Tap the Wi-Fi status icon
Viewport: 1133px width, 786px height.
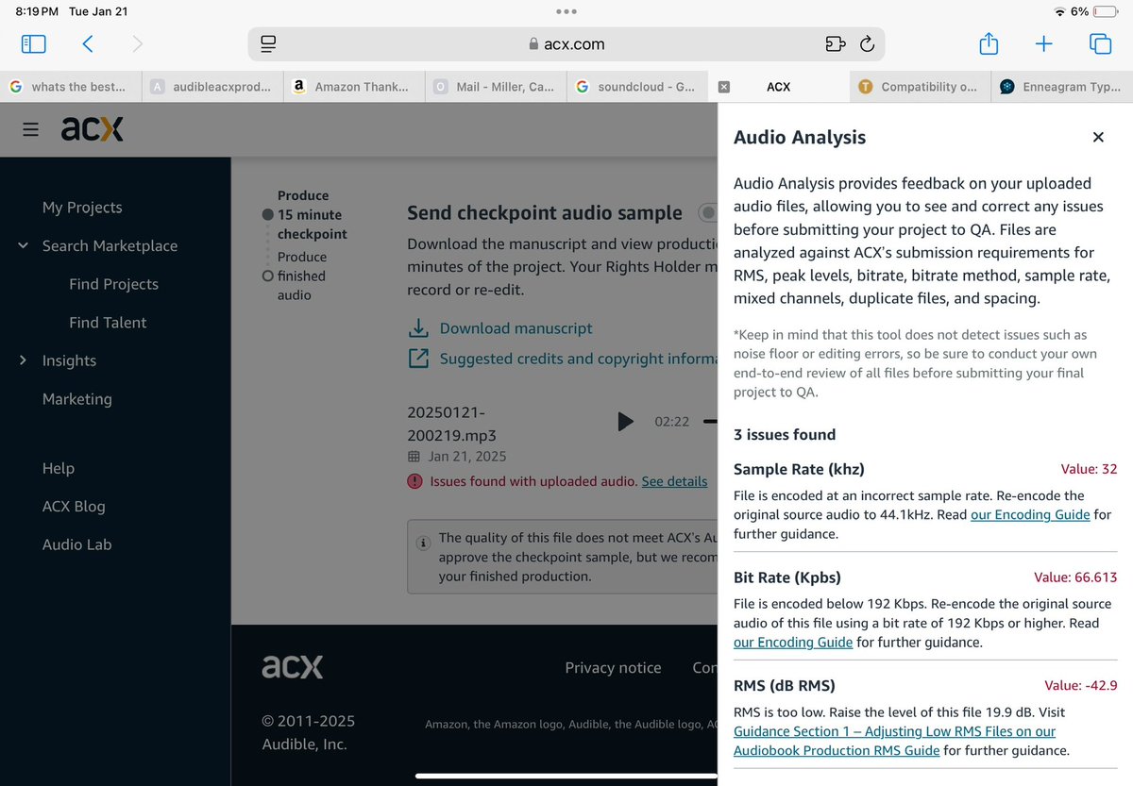1059,11
